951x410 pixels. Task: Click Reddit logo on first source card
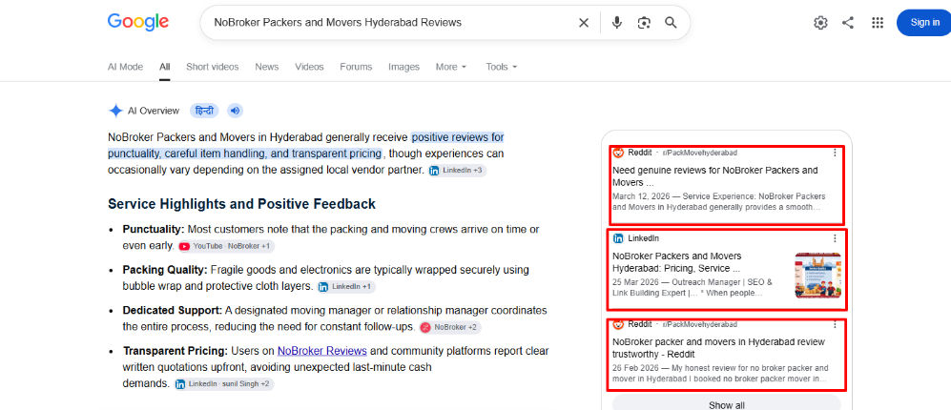(618, 153)
